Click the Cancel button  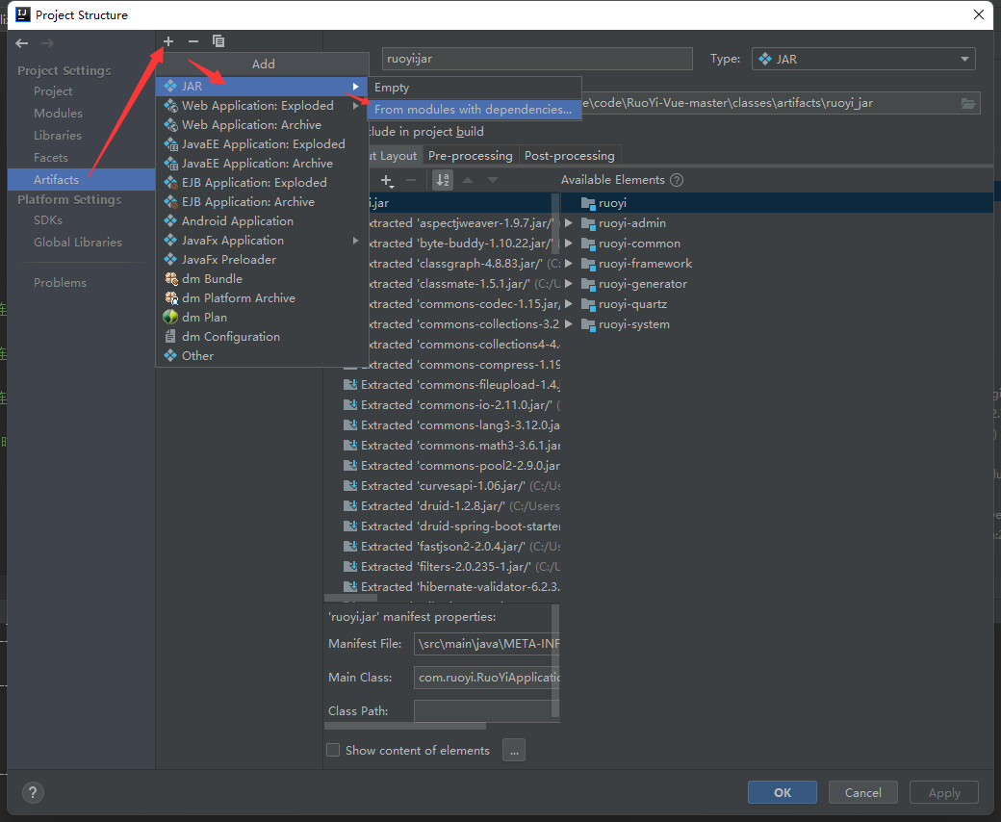point(863,793)
